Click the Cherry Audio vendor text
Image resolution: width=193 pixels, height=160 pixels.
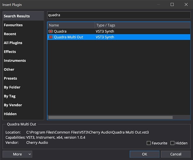click(37, 142)
